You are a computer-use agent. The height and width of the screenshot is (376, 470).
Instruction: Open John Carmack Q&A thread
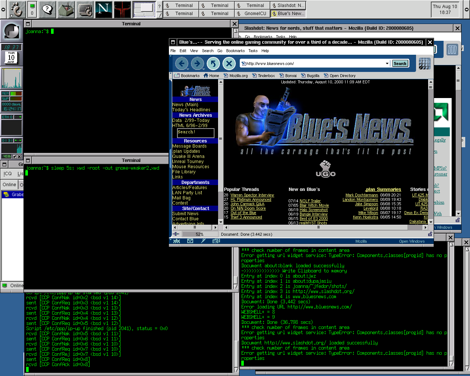pyautogui.click(x=247, y=204)
